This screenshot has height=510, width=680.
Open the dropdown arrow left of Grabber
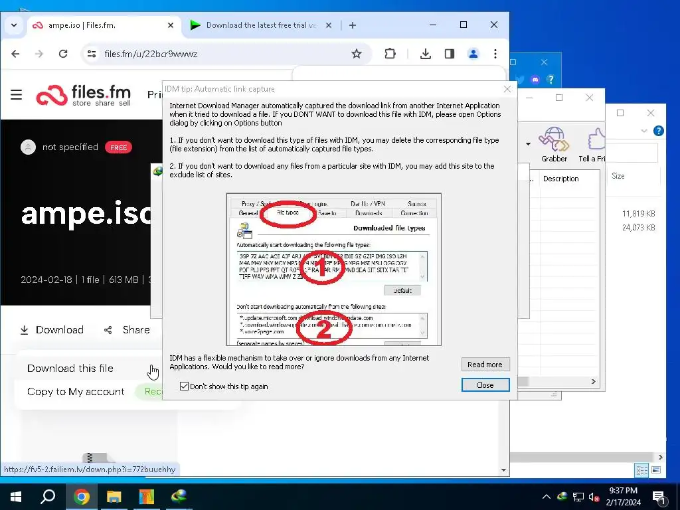(528, 143)
